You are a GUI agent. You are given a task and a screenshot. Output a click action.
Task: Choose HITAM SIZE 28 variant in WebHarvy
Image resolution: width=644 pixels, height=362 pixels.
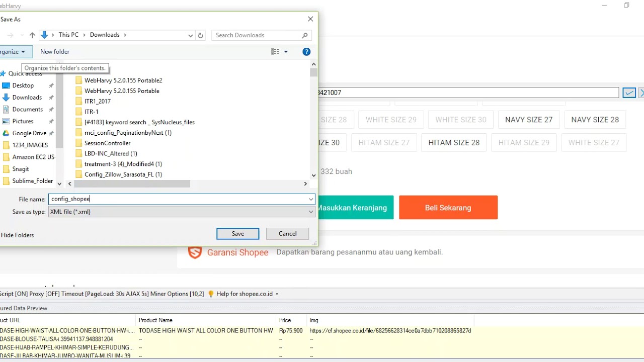pyautogui.click(x=454, y=143)
